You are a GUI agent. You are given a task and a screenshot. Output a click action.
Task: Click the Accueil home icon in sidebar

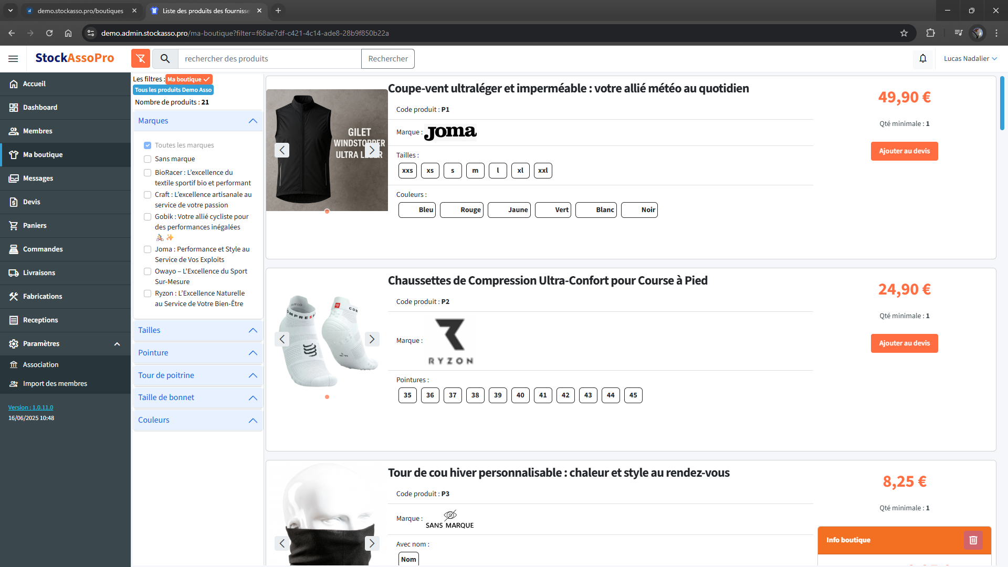14,84
